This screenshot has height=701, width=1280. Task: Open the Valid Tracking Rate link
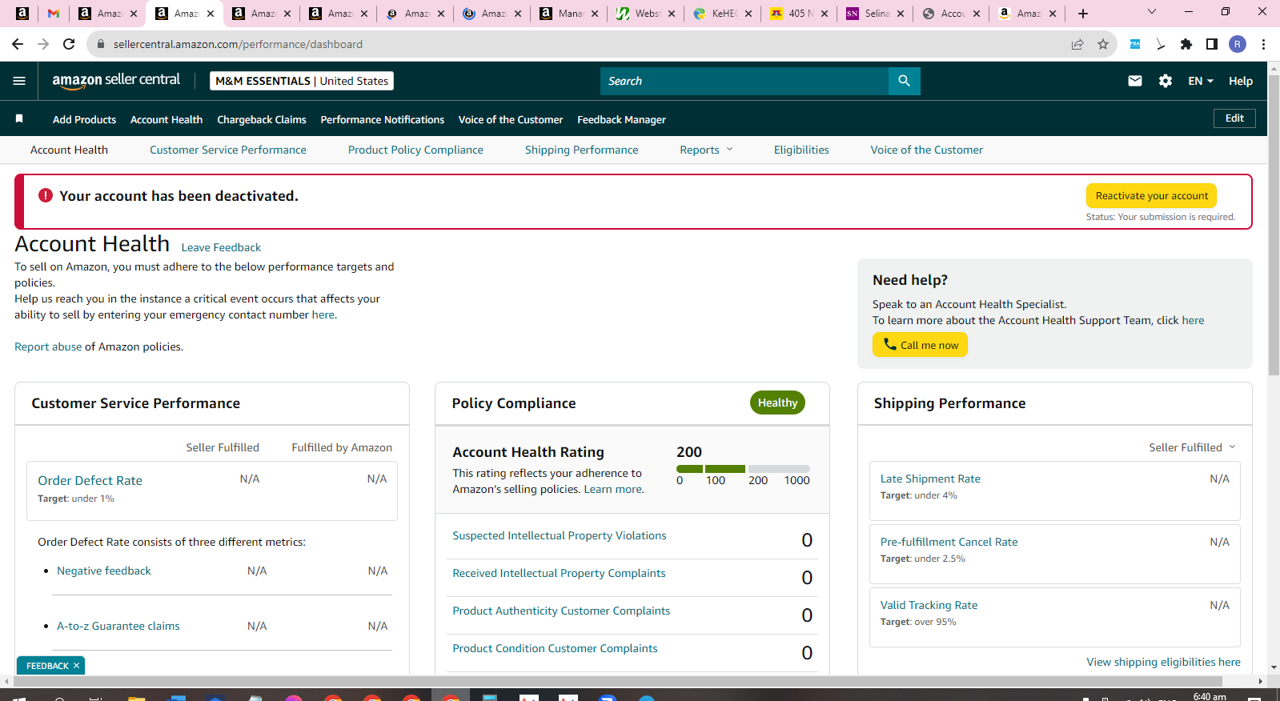tap(929, 605)
